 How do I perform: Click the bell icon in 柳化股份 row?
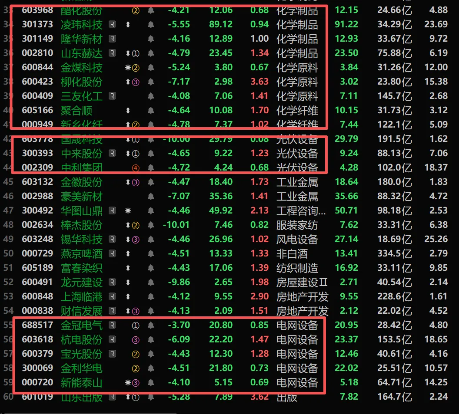pos(151,82)
